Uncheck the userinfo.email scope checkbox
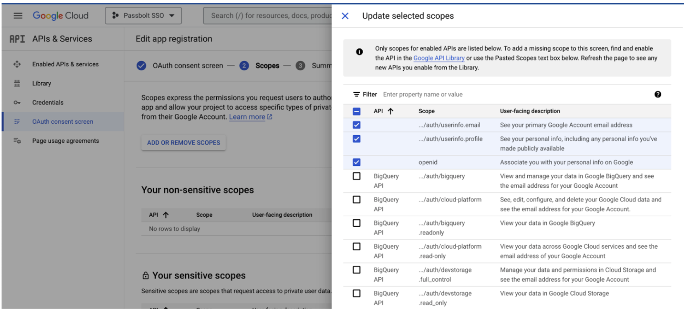This screenshot has height=316, width=694. click(357, 125)
